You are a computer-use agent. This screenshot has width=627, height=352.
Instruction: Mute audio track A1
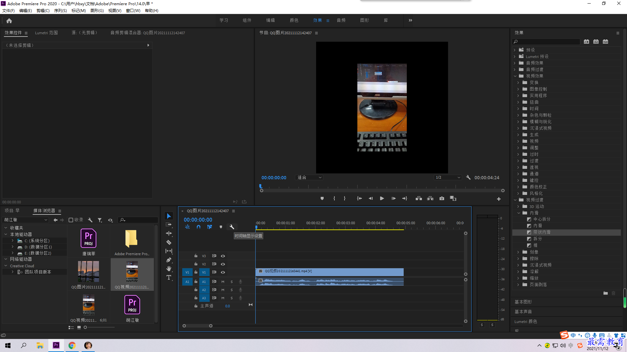223,282
